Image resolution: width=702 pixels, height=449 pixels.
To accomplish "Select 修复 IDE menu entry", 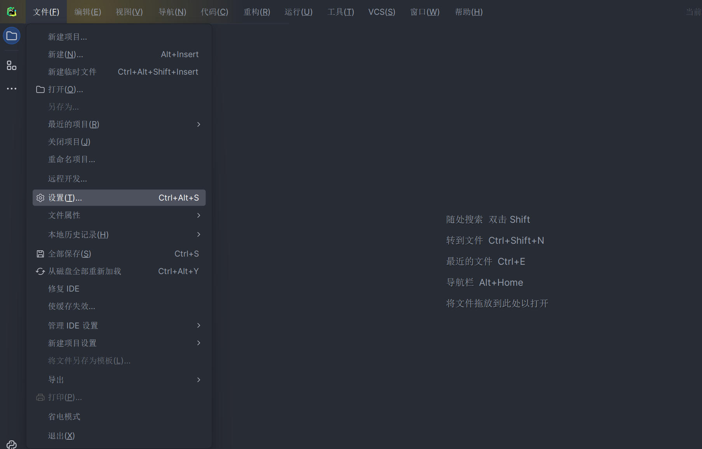I will click(119, 289).
